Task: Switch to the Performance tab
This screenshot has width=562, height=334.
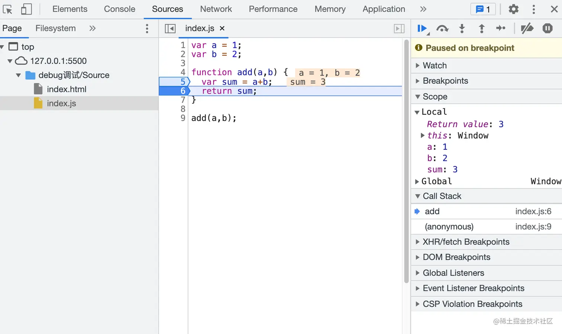Action: [273, 9]
